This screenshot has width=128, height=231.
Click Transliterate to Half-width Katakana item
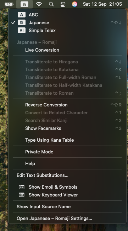pos(67,85)
